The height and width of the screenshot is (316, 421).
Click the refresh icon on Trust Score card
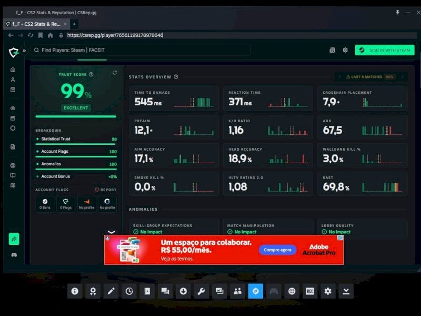point(115,73)
